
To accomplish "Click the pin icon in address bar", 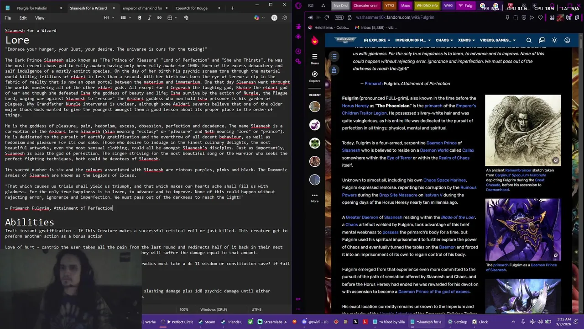I will 507,17.
